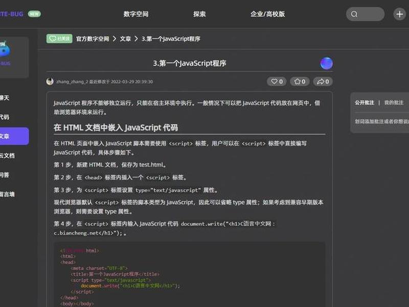Click the green NEW badge beside the logo
409x307 pixels.
pos(34,14)
